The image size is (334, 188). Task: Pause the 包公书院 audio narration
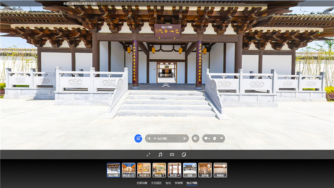[x=155, y=138]
